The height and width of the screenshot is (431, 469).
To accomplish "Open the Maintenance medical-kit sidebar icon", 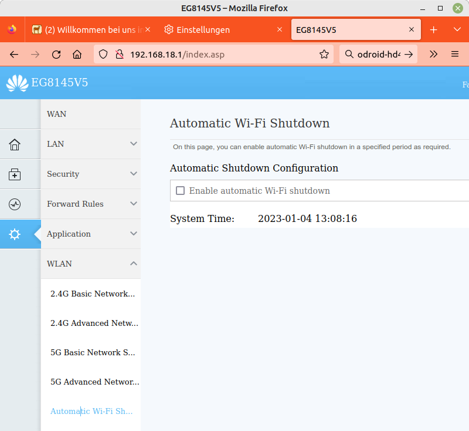I will pos(15,174).
